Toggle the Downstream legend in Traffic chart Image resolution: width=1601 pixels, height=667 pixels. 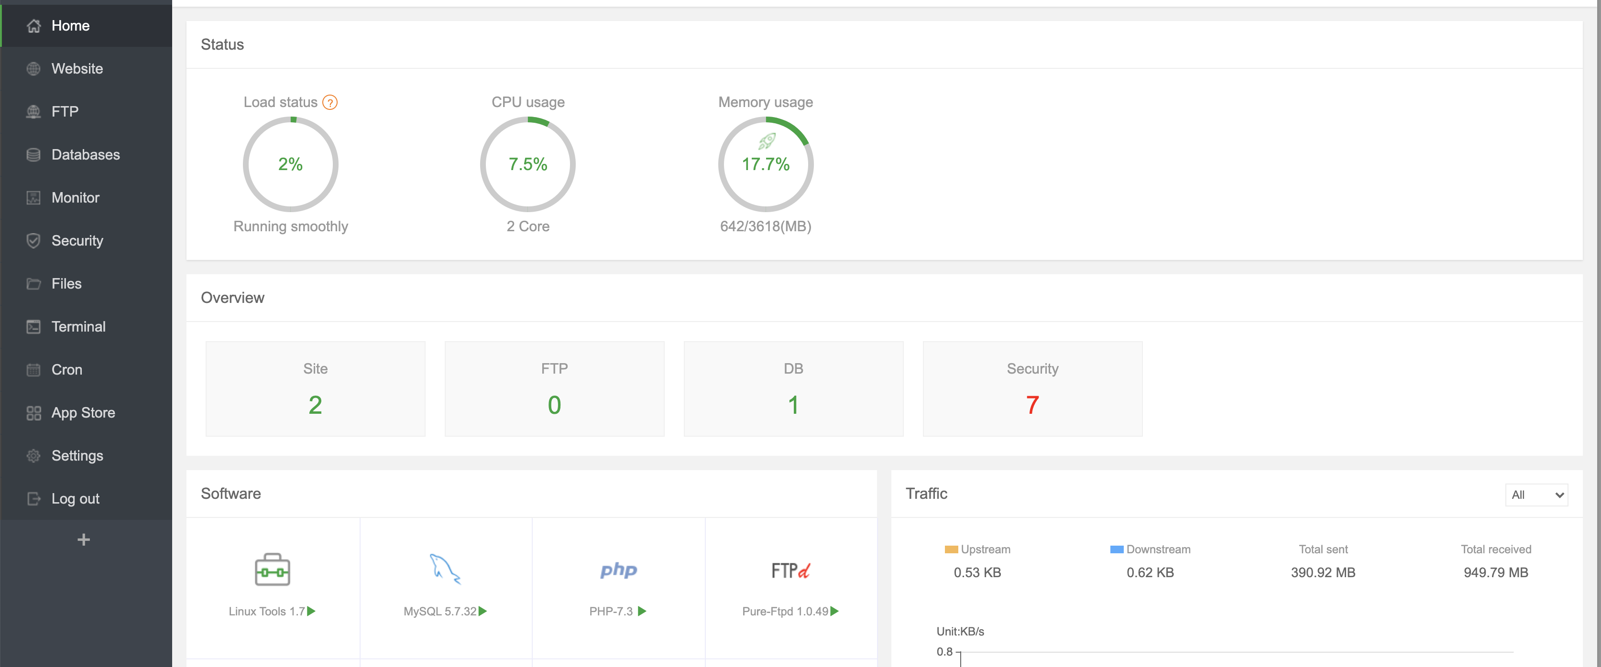point(1151,549)
